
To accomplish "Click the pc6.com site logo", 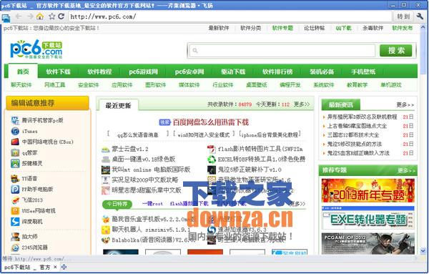I will [36, 49].
